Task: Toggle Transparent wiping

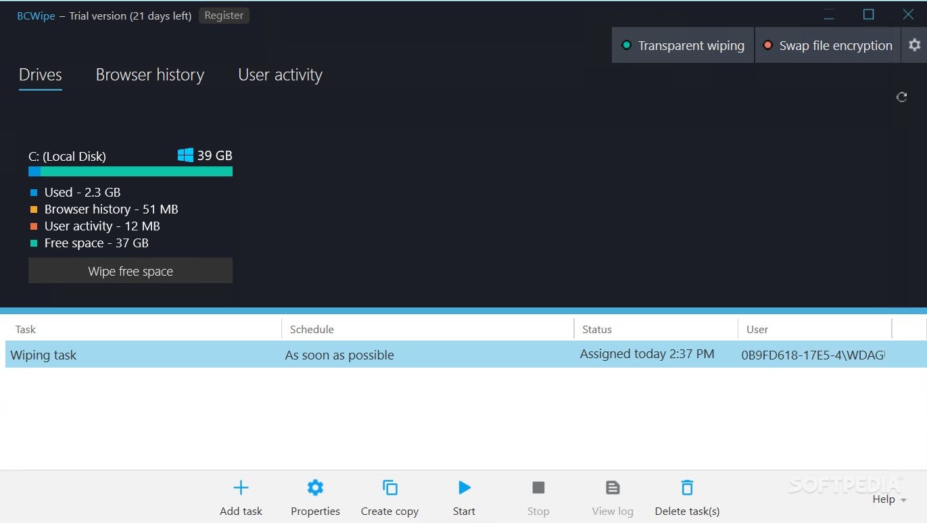Action: click(x=683, y=45)
